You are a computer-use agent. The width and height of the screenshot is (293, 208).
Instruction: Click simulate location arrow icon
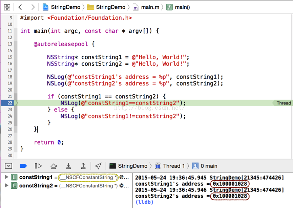98,166
